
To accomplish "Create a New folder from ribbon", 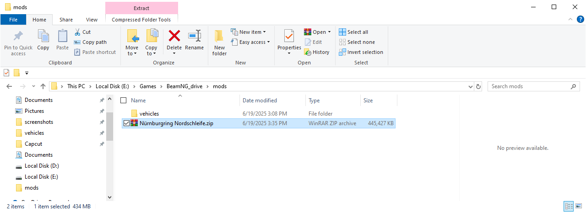I will [x=219, y=42].
